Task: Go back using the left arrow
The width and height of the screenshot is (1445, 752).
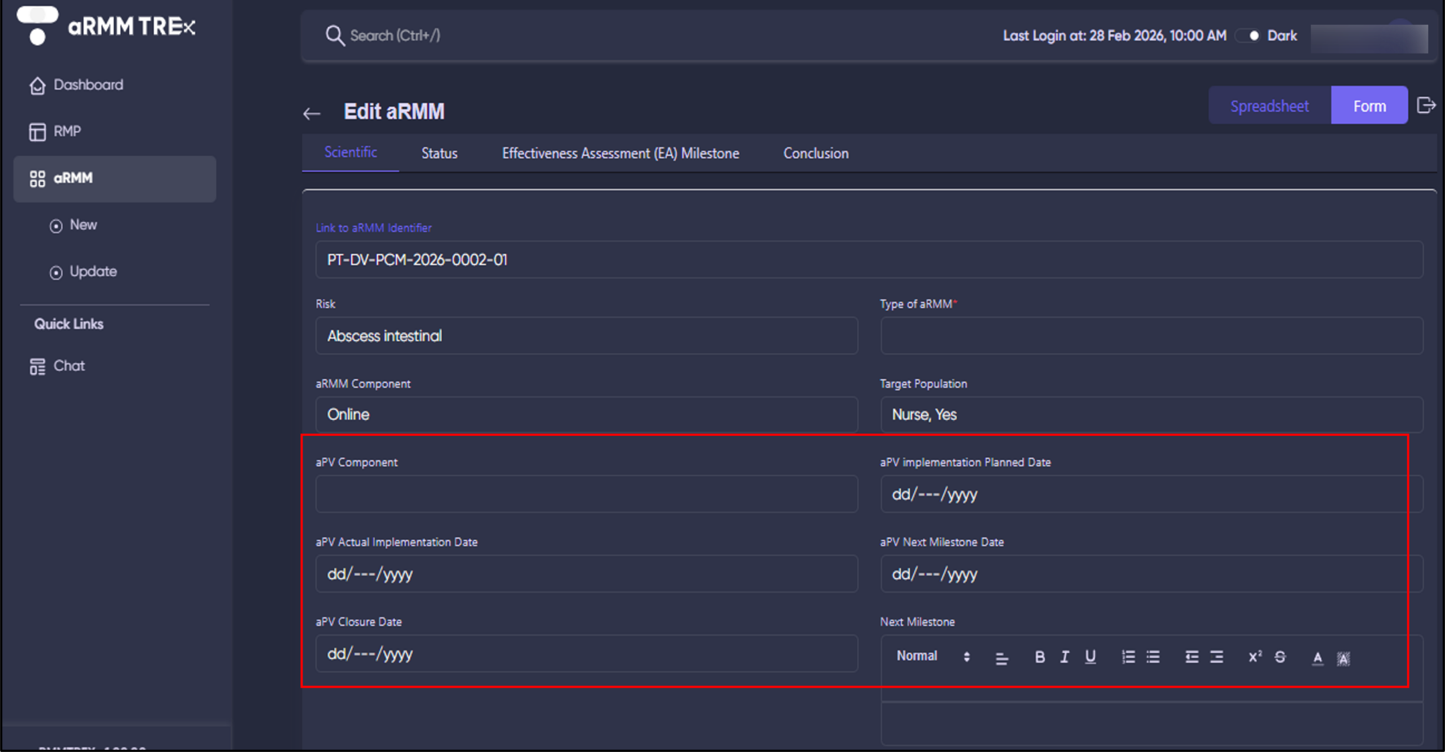Action: pos(312,113)
